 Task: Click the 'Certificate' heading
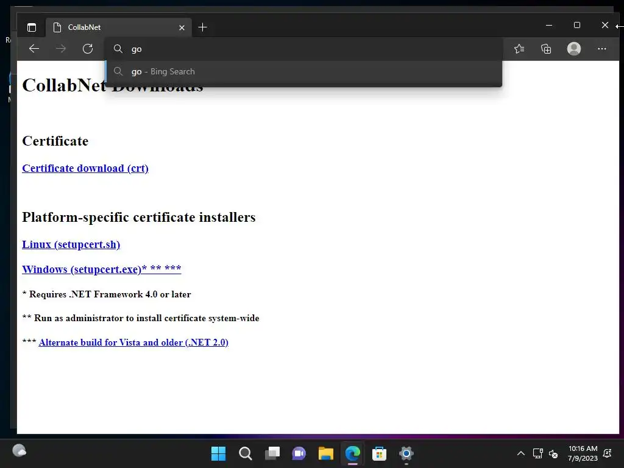pyautogui.click(x=55, y=141)
